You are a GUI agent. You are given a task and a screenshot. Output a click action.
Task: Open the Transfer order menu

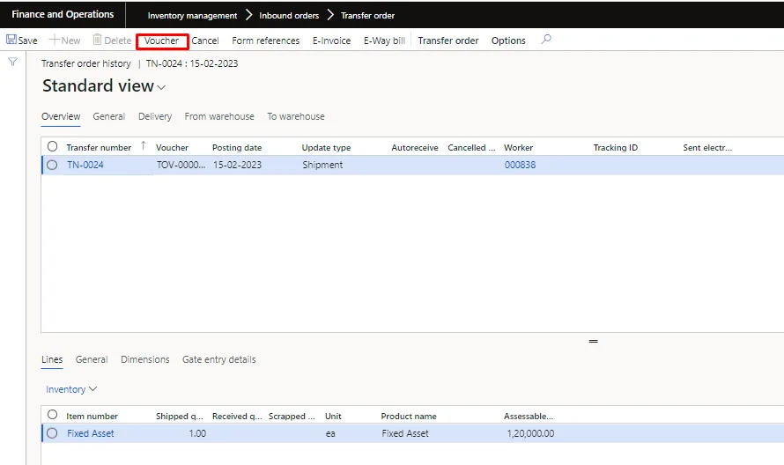pyautogui.click(x=448, y=41)
